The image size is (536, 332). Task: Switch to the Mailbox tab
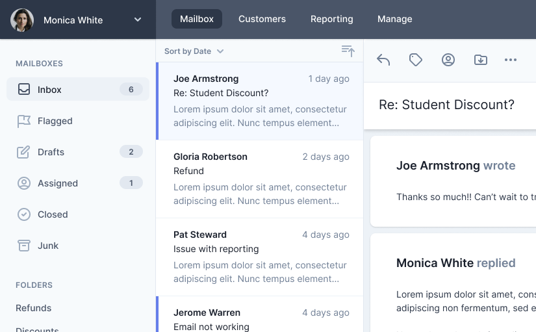(197, 19)
